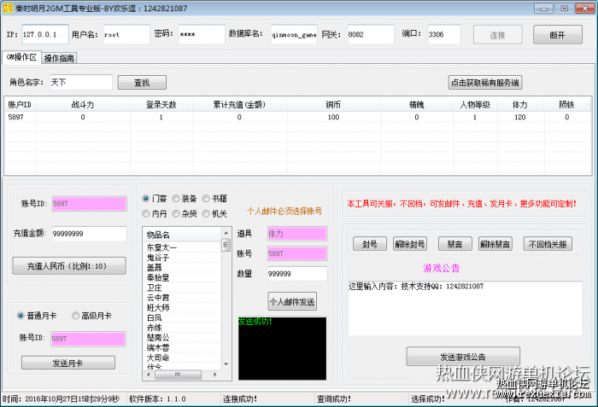
Task: Select the 机关 radio button
Action: (214, 214)
